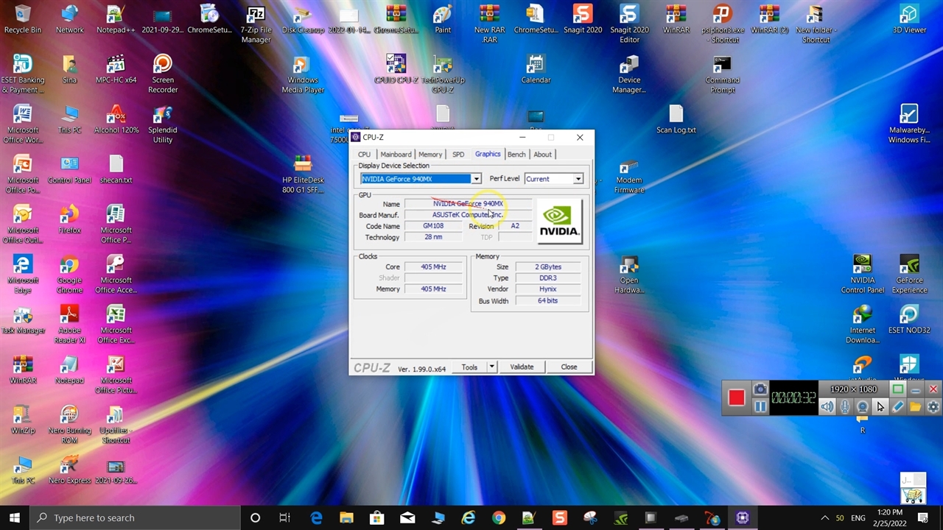Toggle webcam overlay in recorder toolbar
The height and width of the screenshot is (530, 943).
coord(862,407)
